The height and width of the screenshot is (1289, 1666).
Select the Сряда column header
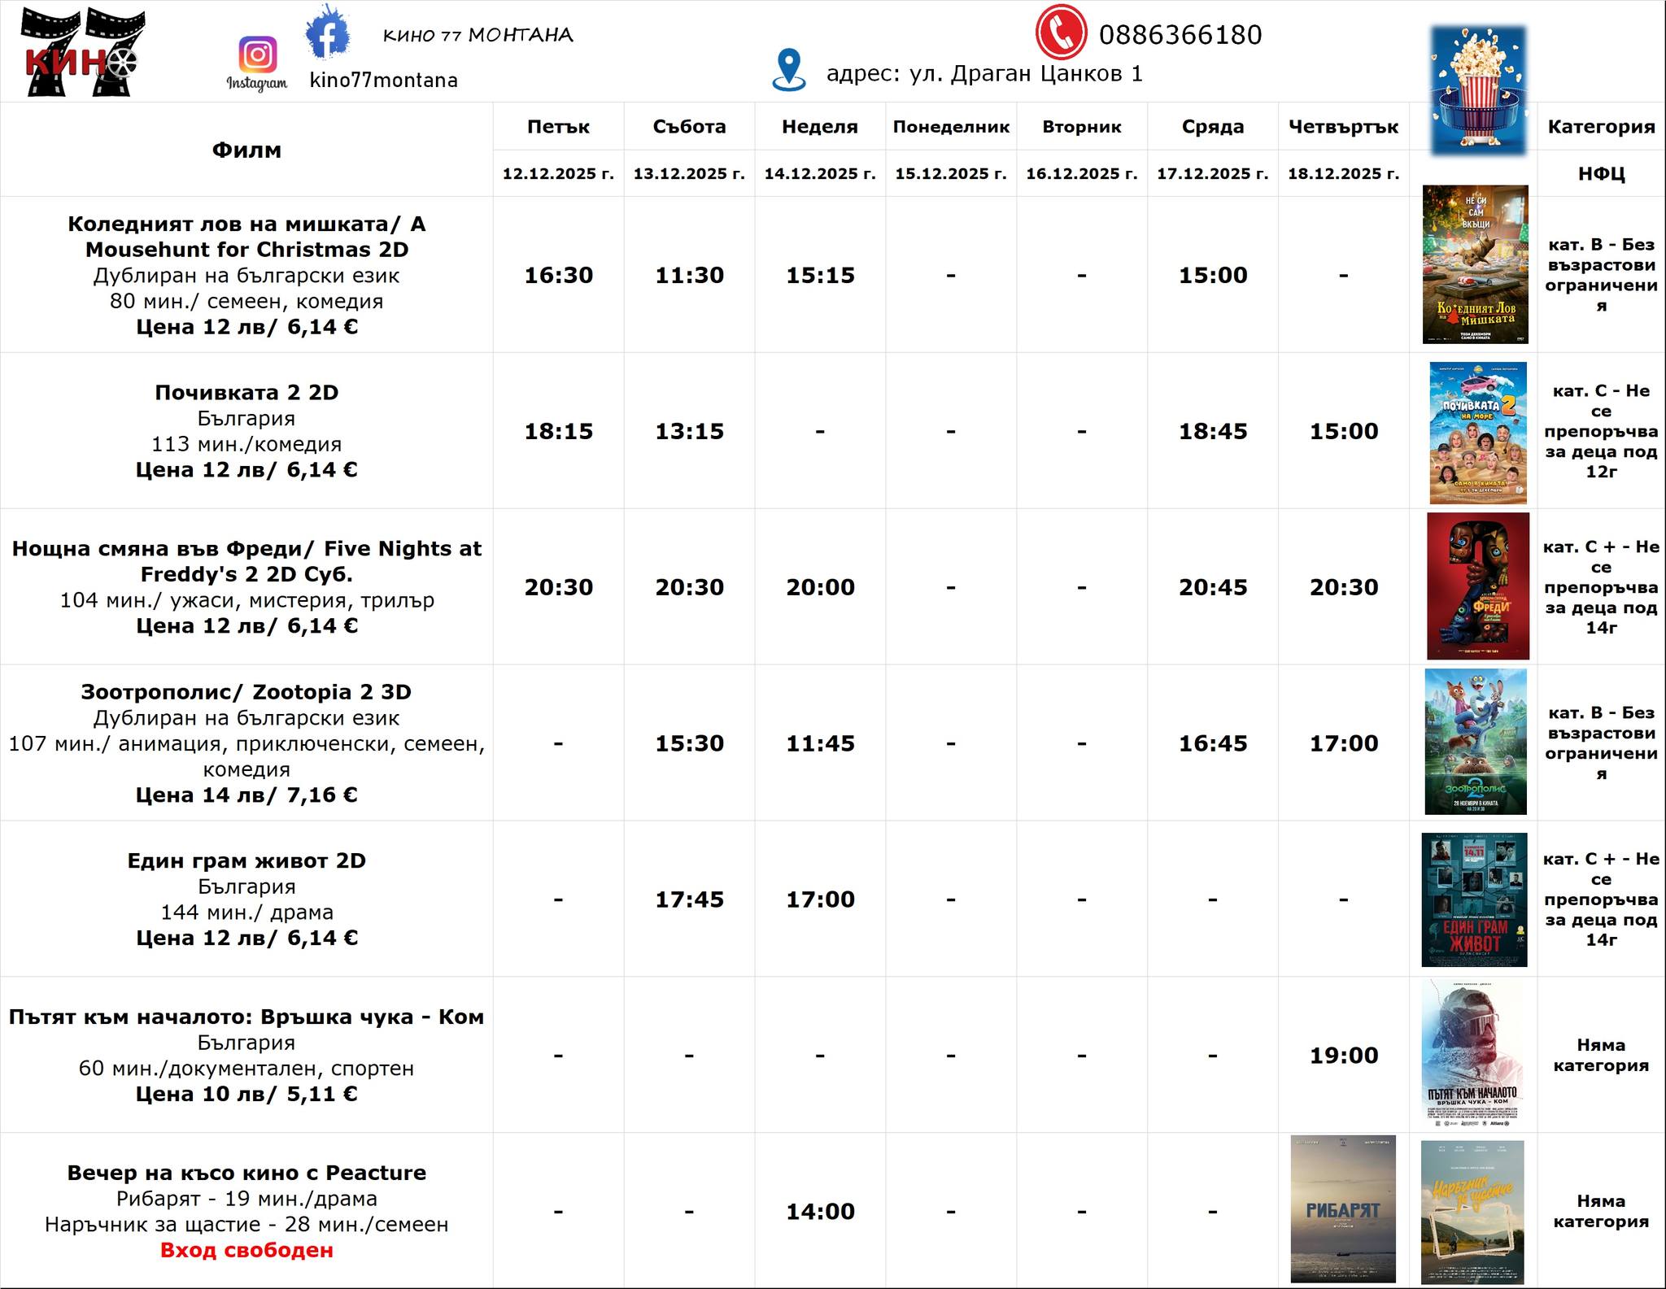click(1212, 127)
